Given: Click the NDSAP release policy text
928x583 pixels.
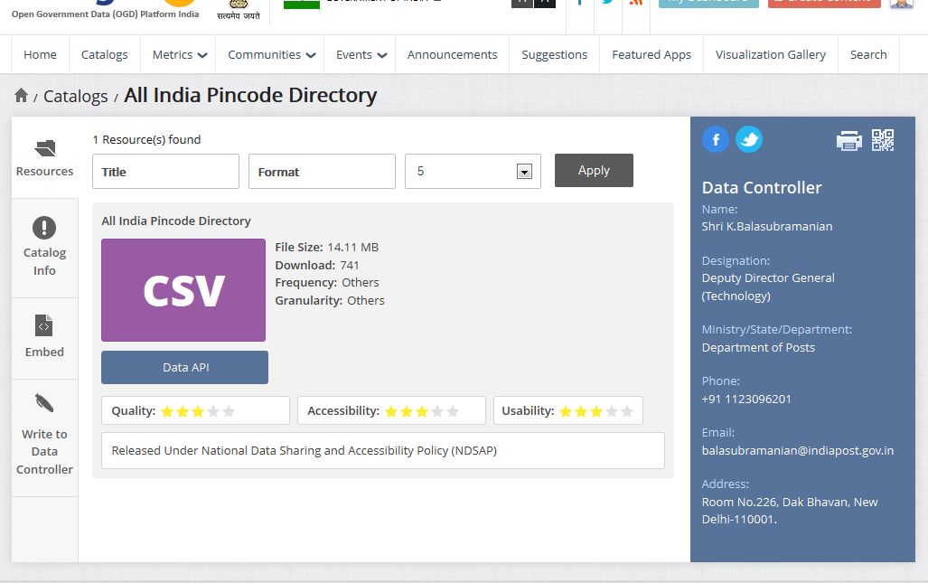Looking at the screenshot, I should point(305,450).
